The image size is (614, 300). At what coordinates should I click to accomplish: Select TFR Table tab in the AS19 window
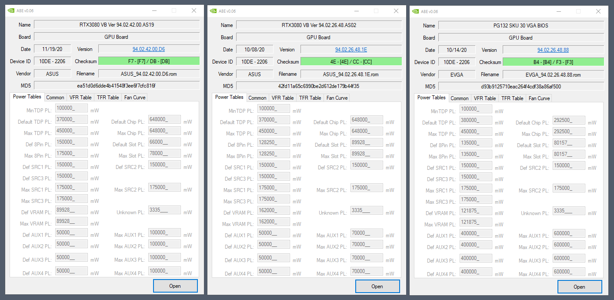(x=108, y=98)
